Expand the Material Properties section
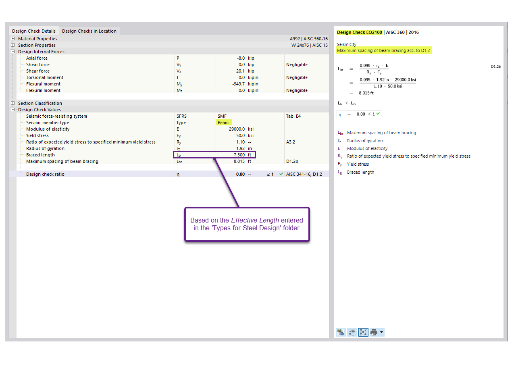 12,39
